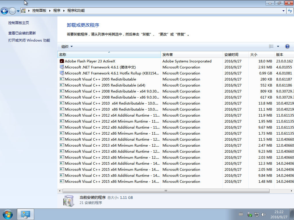Click icon of Visual C++ 2013 x64 Minimum Runtime
294x220 pixels.
(62, 145)
